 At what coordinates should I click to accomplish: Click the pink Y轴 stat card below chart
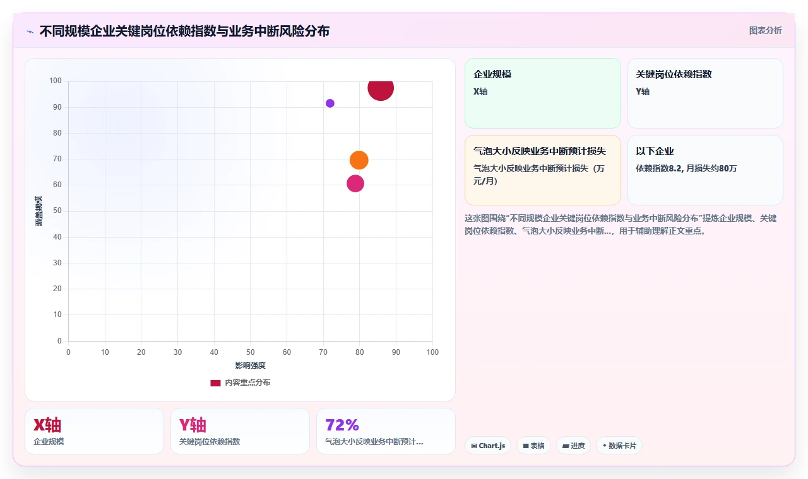coord(240,431)
